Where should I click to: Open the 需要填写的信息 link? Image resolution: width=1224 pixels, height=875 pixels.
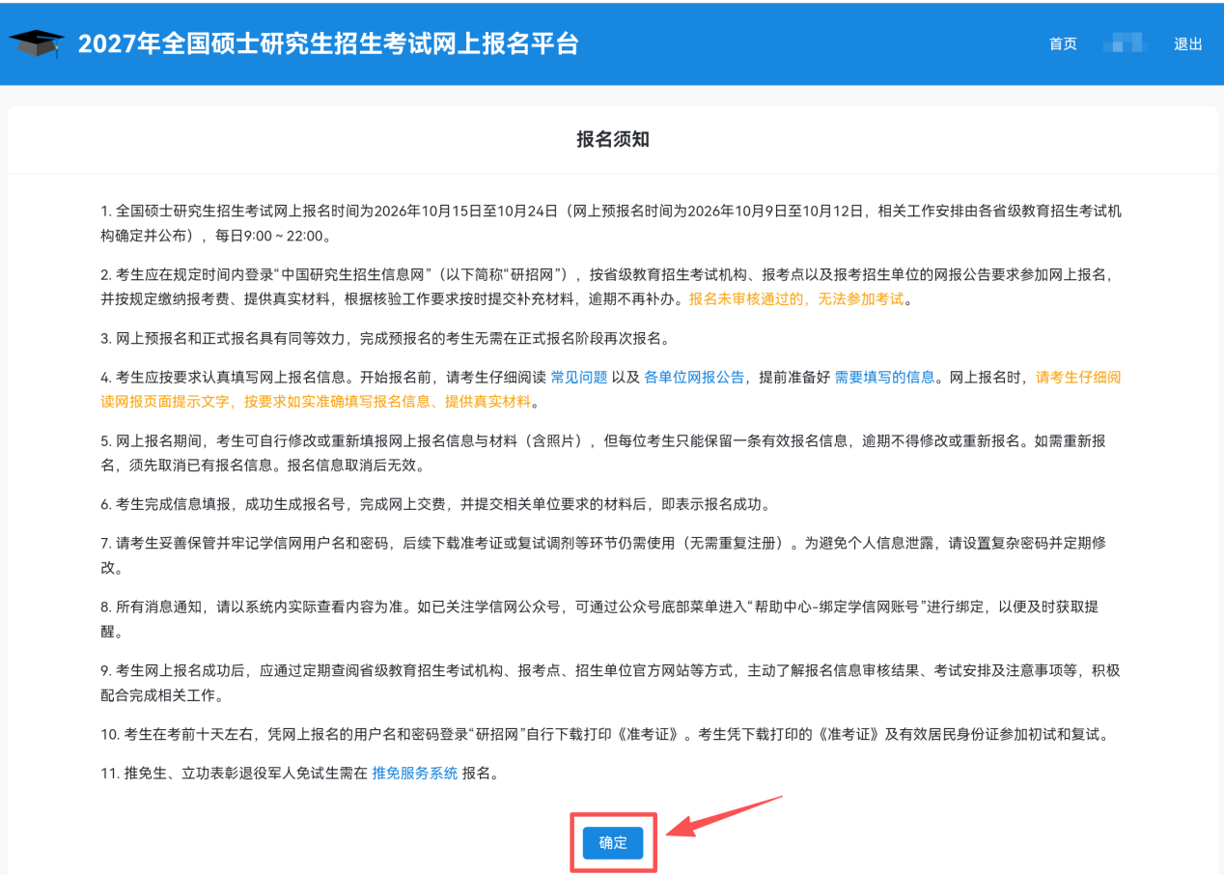[x=884, y=377]
